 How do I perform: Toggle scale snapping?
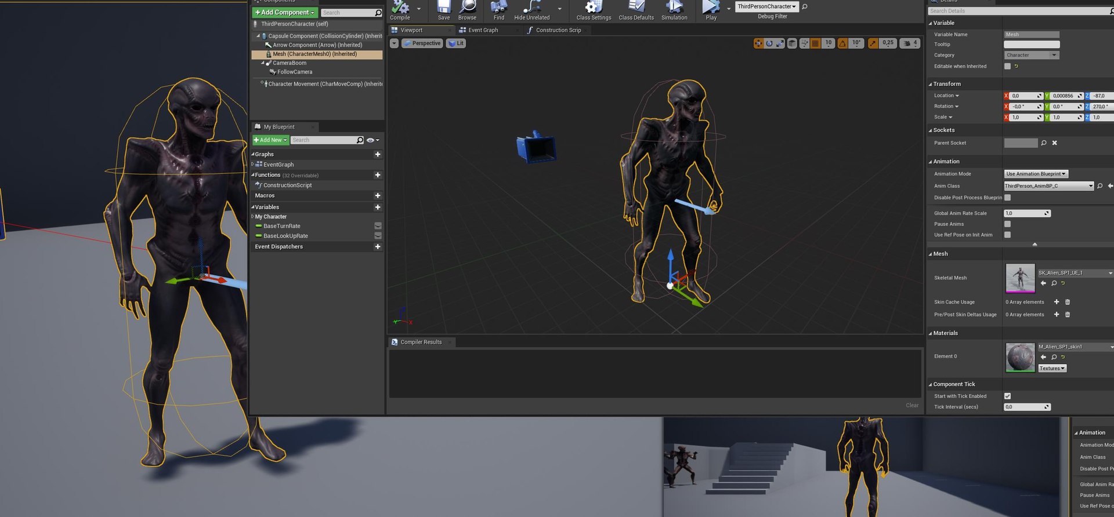(873, 43)
